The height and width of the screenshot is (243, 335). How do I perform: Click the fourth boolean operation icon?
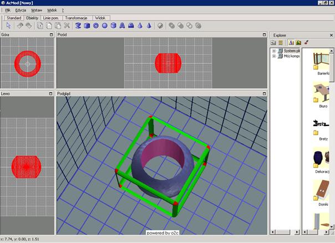(x=198, y=26)
